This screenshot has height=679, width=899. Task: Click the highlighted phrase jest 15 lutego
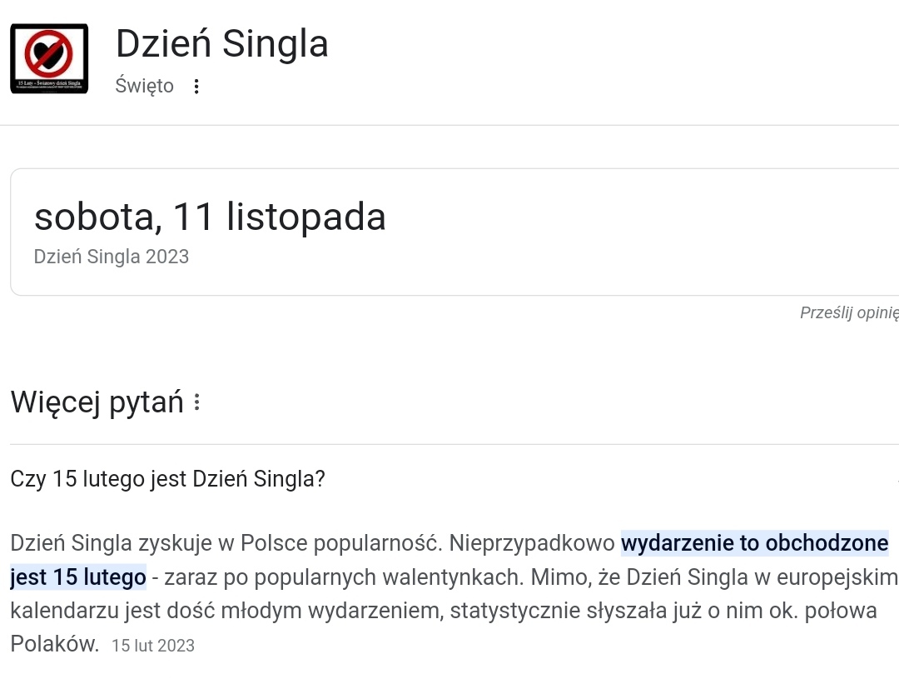[78, 577]
